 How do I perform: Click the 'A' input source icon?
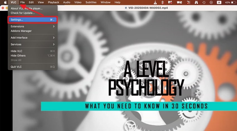[x=219, y=3]
